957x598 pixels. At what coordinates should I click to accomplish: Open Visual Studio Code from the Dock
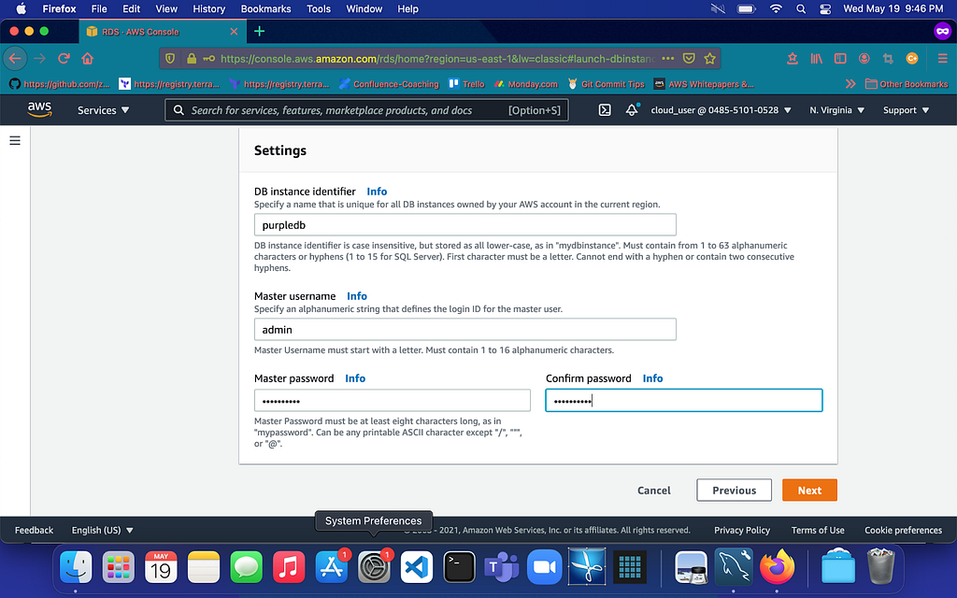pyautogui.click(x=417, y=567)
